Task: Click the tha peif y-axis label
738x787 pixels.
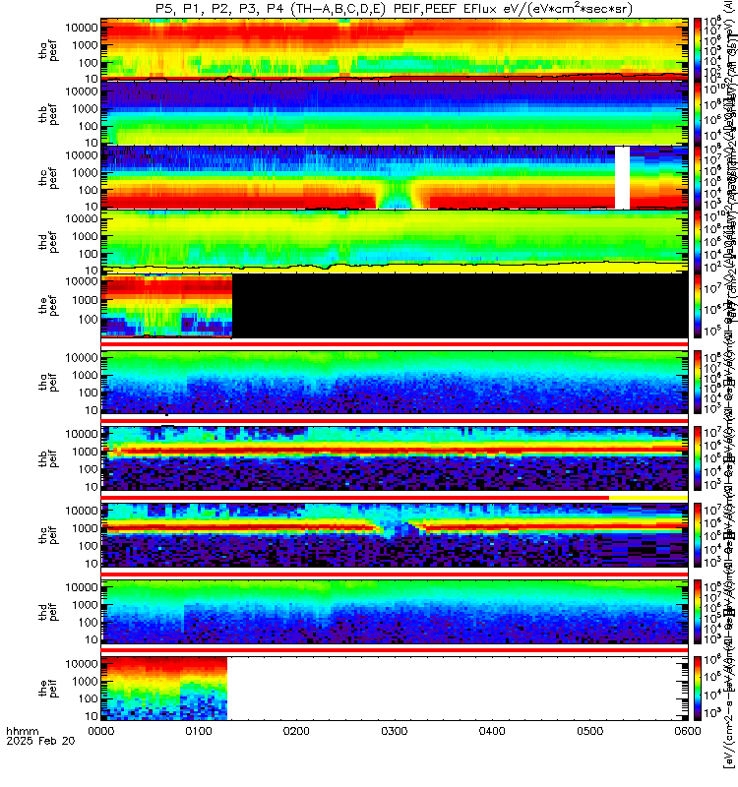Action: click(48, 383)
